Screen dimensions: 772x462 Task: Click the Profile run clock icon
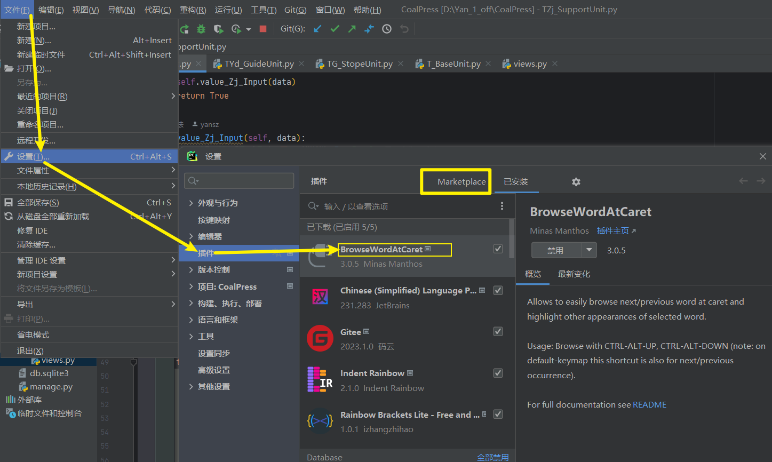click(236, 29)
